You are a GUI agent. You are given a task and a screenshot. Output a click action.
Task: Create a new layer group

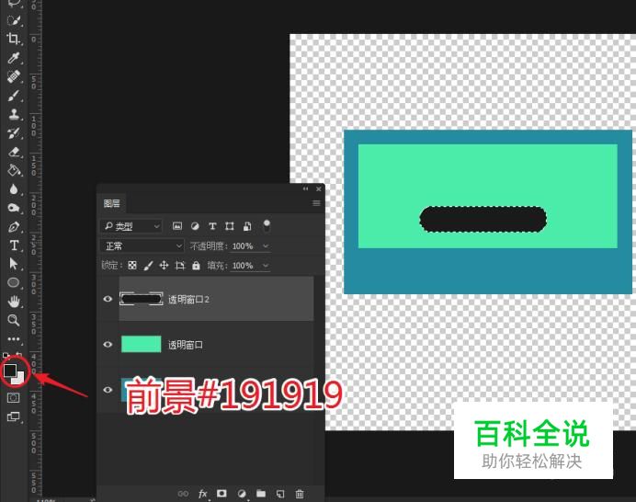point(261,494)
